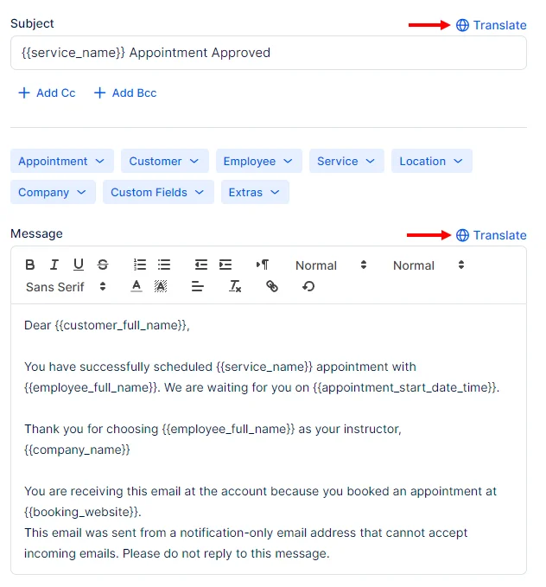Screen dimensions: 546x587
Task: Apply strikethrough to the text
Action: (x=103, y=265)
